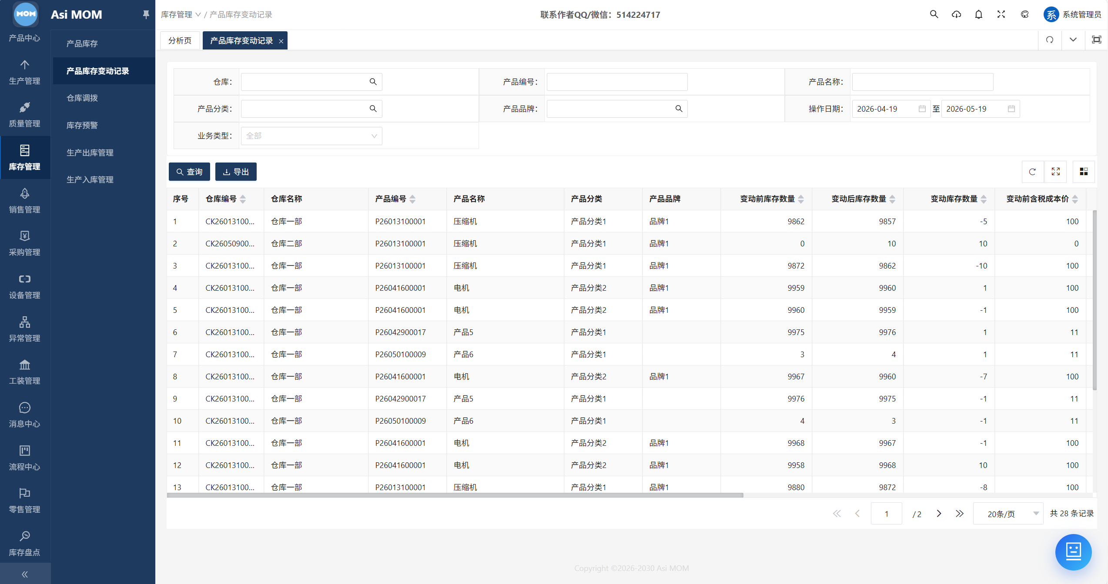This screenshot has width=1108, height=584.
Task: Collapse the sidebar with double-arrow icon
Action: pos(25,574)
